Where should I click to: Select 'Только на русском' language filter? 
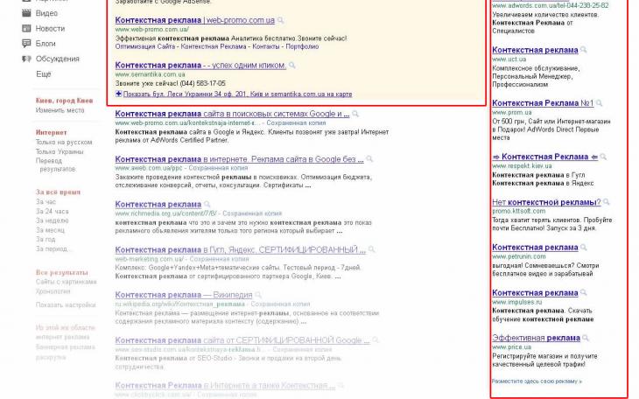coord(63,142)
